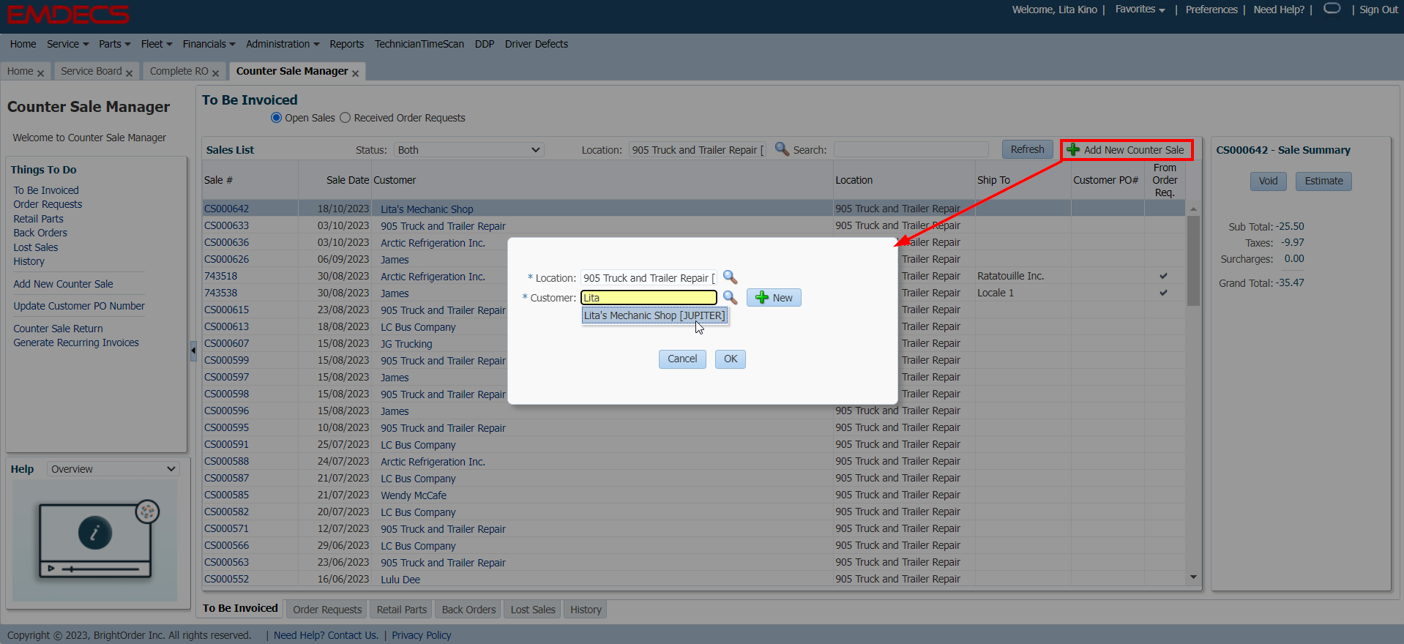The width and height of the screenshot is (1404, 644).
Task: Click Add New Counter Sale button
Action: 1127,150
